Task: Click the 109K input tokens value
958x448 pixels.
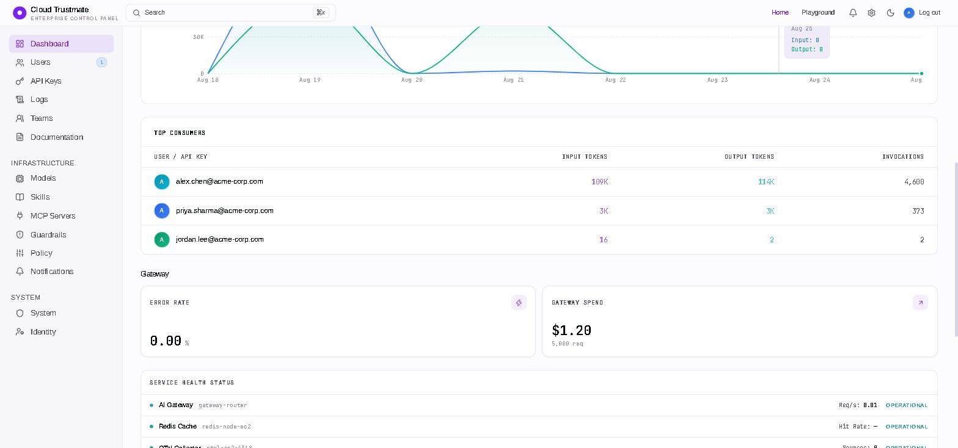Action: [599, 182]
